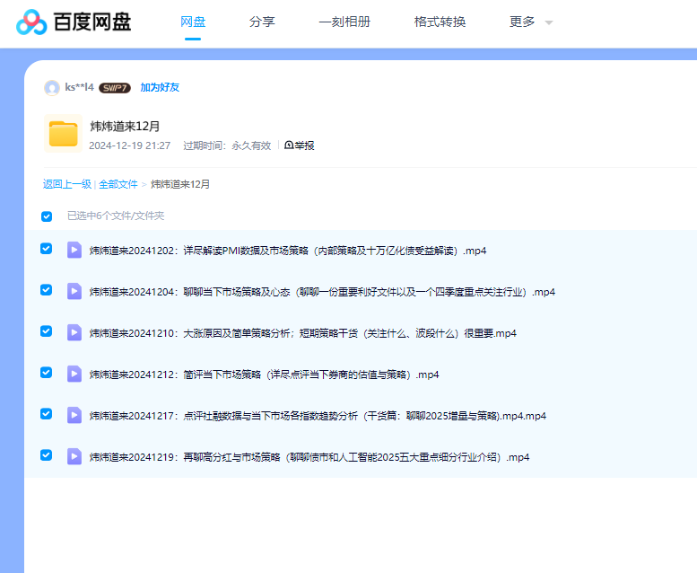Click the 炜炜道来12月 breadcrumb text

(x=180, y=184)
